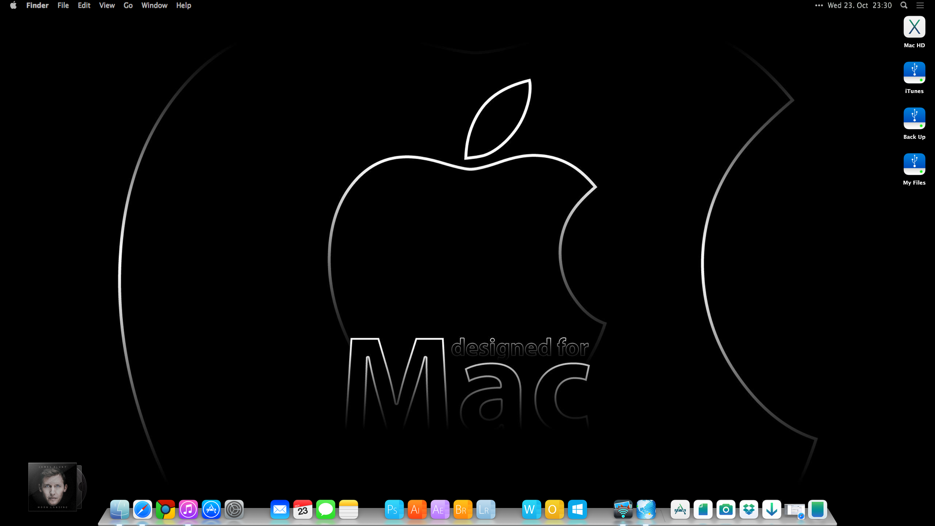Viewport: 935px width, 526px height.
Task: Open the Documents stack in dock
Action: click(703, 509)
